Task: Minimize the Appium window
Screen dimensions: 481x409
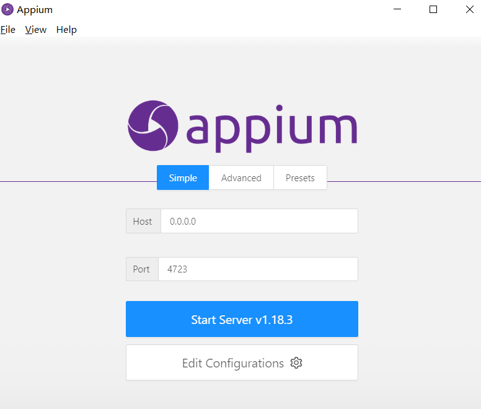Action: (397, 9)
